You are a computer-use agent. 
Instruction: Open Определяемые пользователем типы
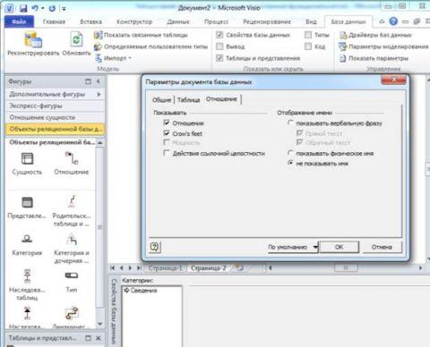[150, 47]
